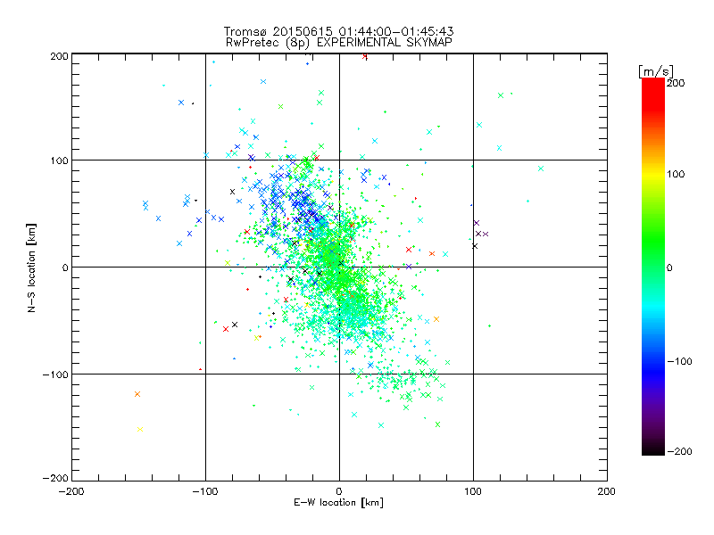The image size is (714, 535).
Task: Click the '200' label of the color bar
Action: click(x=676, y=83)
